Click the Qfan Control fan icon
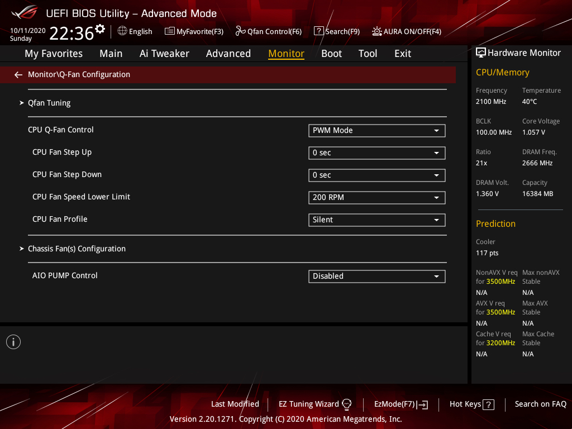Image resolution: width=572 pixels, height=429 pixels. [x=240, y=31]
